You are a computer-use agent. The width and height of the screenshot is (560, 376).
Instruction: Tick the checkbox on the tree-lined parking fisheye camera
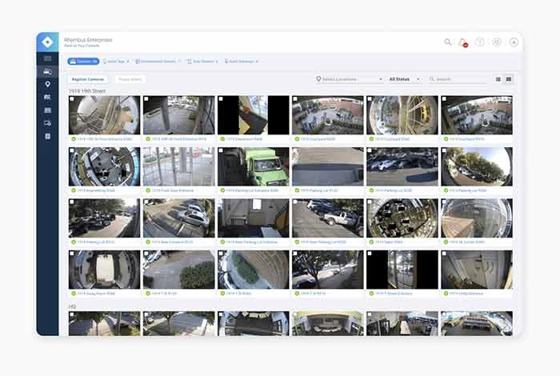point(444,150)
